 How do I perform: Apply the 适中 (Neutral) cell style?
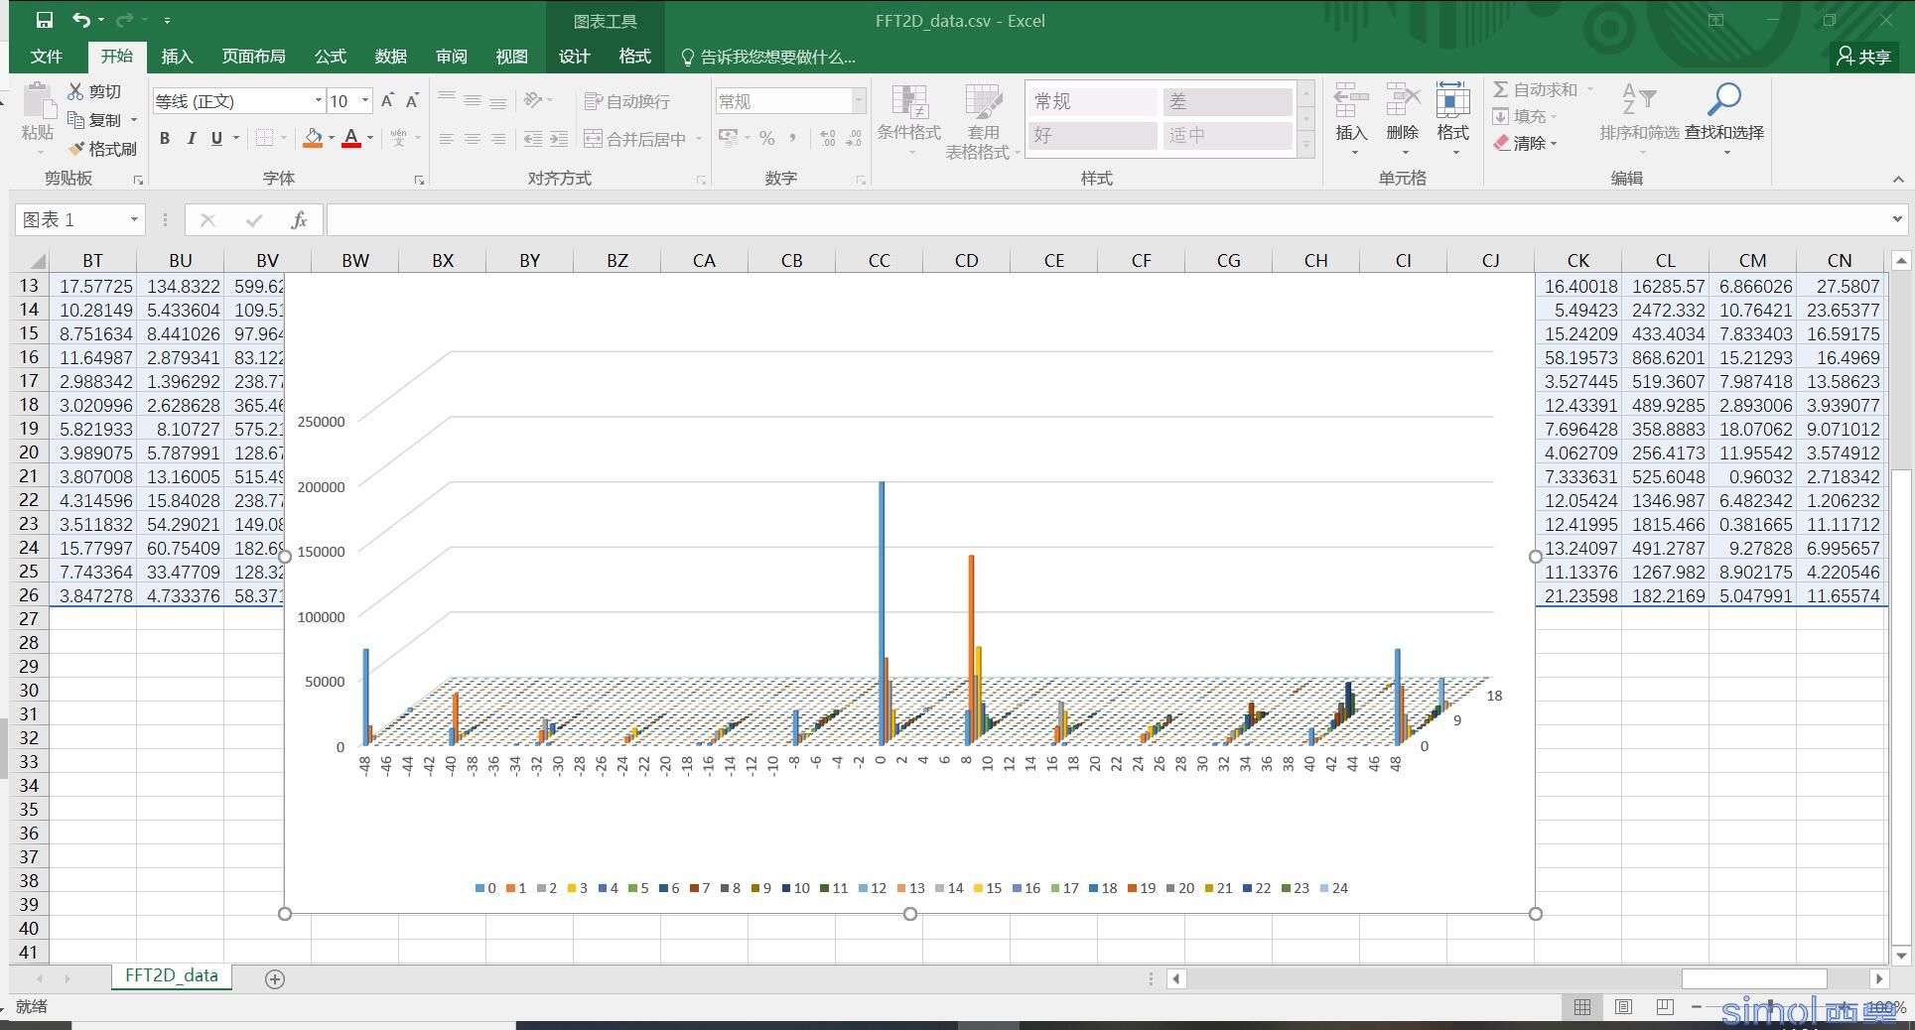(1227, 135)
